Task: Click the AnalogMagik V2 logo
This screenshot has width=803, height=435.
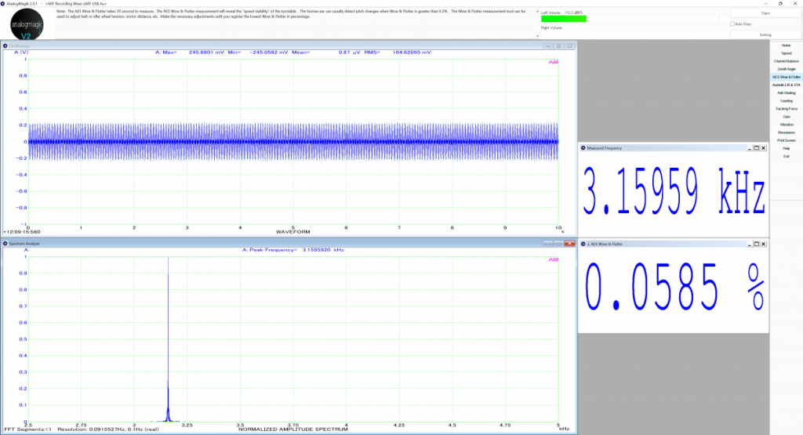Action: pos(26,25)
